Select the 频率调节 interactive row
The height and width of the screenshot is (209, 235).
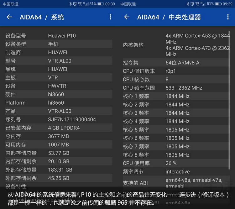pos(176,172)
